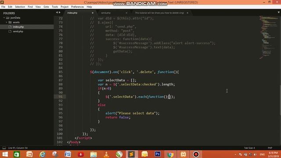Switch to Google Chrome in taskbar
The image size is (281, 158).
point(170,154)
